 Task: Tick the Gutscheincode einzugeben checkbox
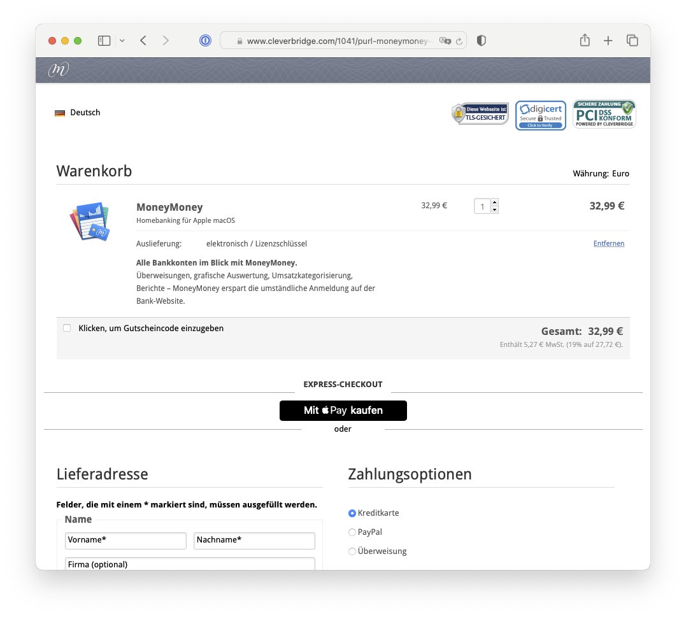pos(67,328)
